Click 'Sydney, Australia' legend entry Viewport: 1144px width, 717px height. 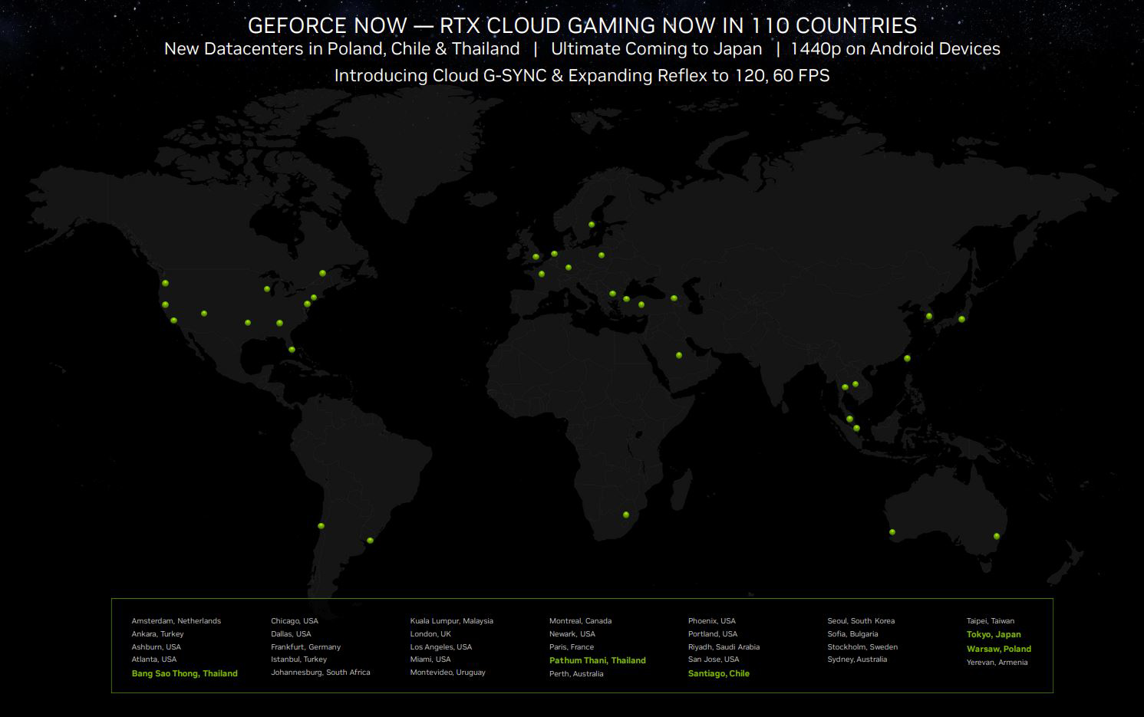point(857,659)
